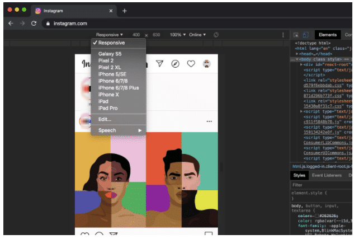Click the #262626 color swatch
This screenshot has width=354, height=239.
click(x=317, y=216)
